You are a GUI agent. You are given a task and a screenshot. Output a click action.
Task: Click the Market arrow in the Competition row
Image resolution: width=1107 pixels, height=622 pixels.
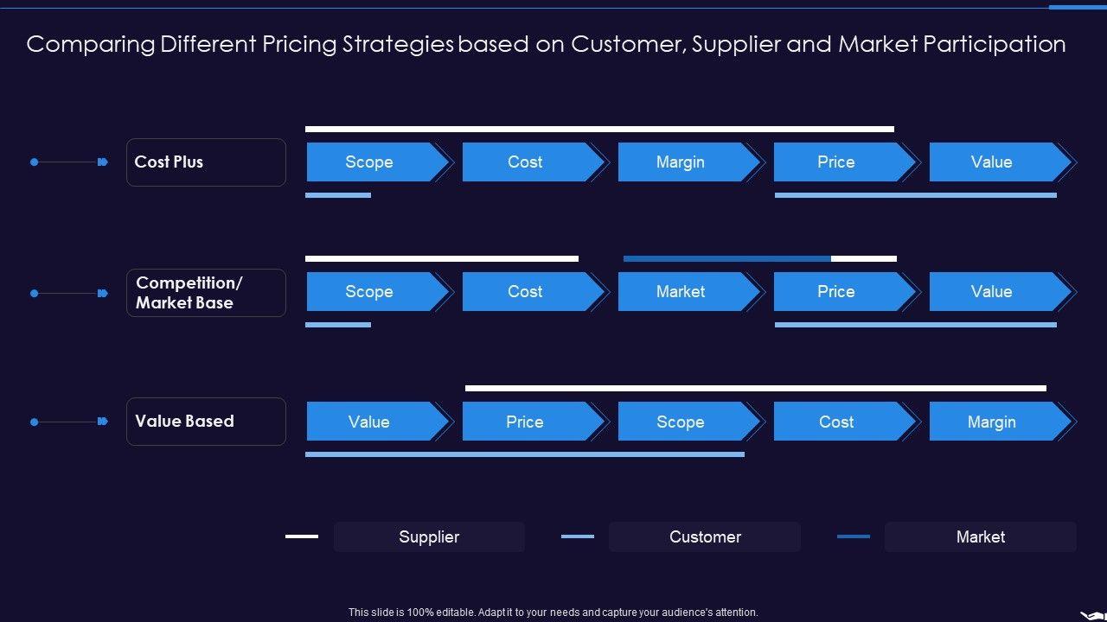681,292
